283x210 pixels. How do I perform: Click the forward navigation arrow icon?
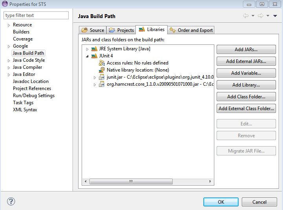pos(261,16)
